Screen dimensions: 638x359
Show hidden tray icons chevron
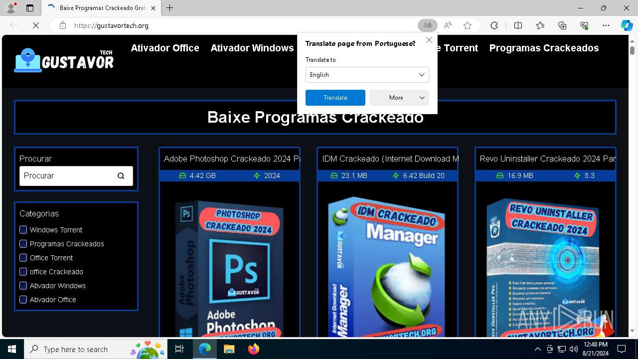[537, 349]
